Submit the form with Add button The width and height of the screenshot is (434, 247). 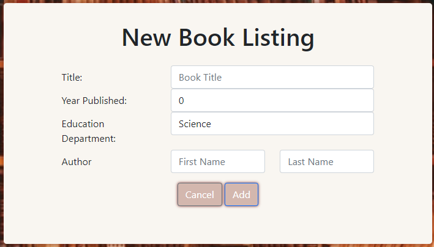tap(241, 194)
